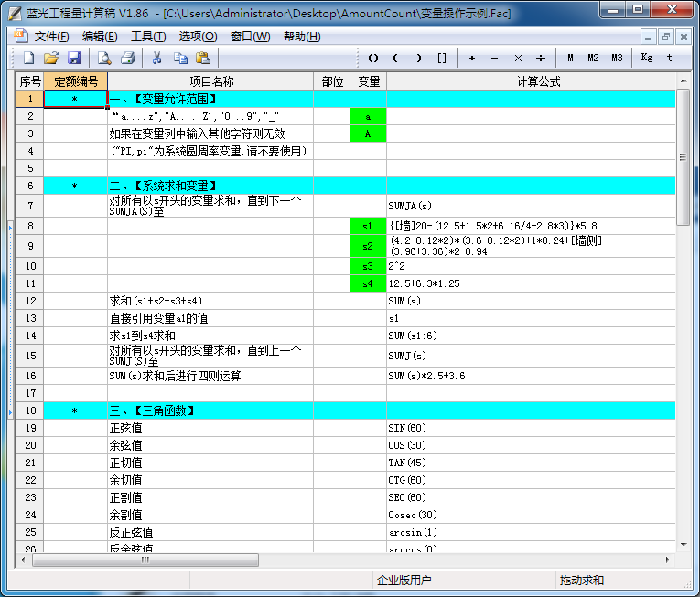Open the 选项(O) menu
This screenshot has height=597, width=700.
pyautogui.click(x=198, y=37)
